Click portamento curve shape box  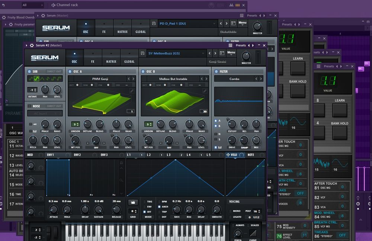pos(253,233)
